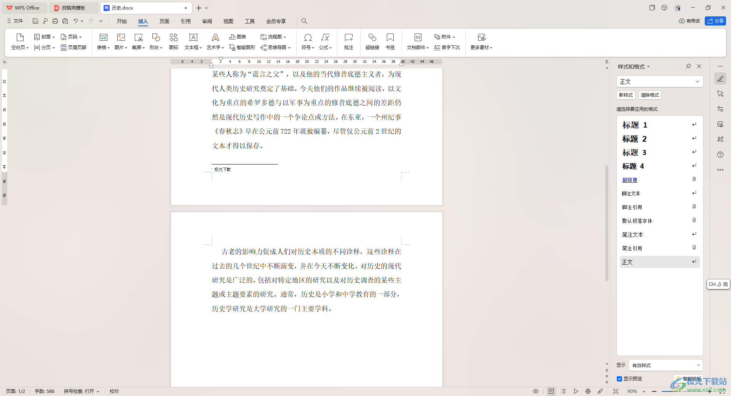Screen dimensions: 731x396
Task: Click the save icon in quick toolbar
Action: point(35,21)
